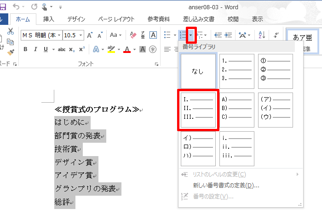This screenshot has height=221, width=322.
Task: Undo the last action
Action: click(x=16, y=7)
